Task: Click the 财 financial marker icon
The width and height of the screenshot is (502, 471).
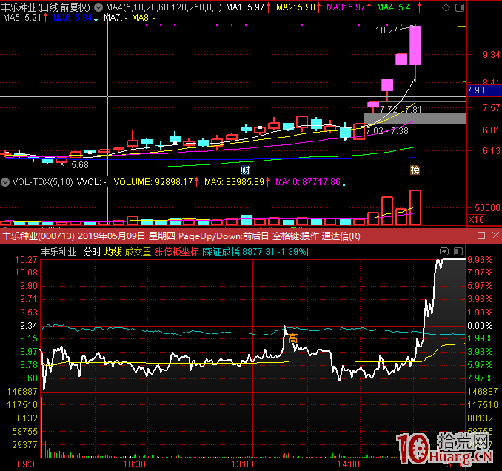Action: (x=245, y=170)
